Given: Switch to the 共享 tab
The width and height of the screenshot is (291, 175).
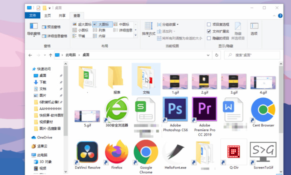Looking at the screenshot, I should coord(62,16).
